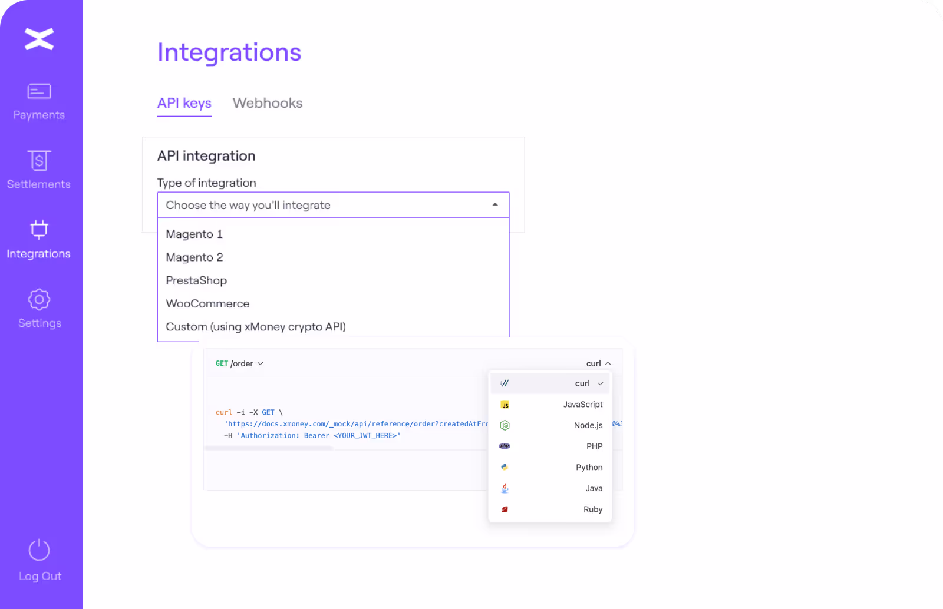
Task: Select WooCommerce option
Action: pos(333,304)
